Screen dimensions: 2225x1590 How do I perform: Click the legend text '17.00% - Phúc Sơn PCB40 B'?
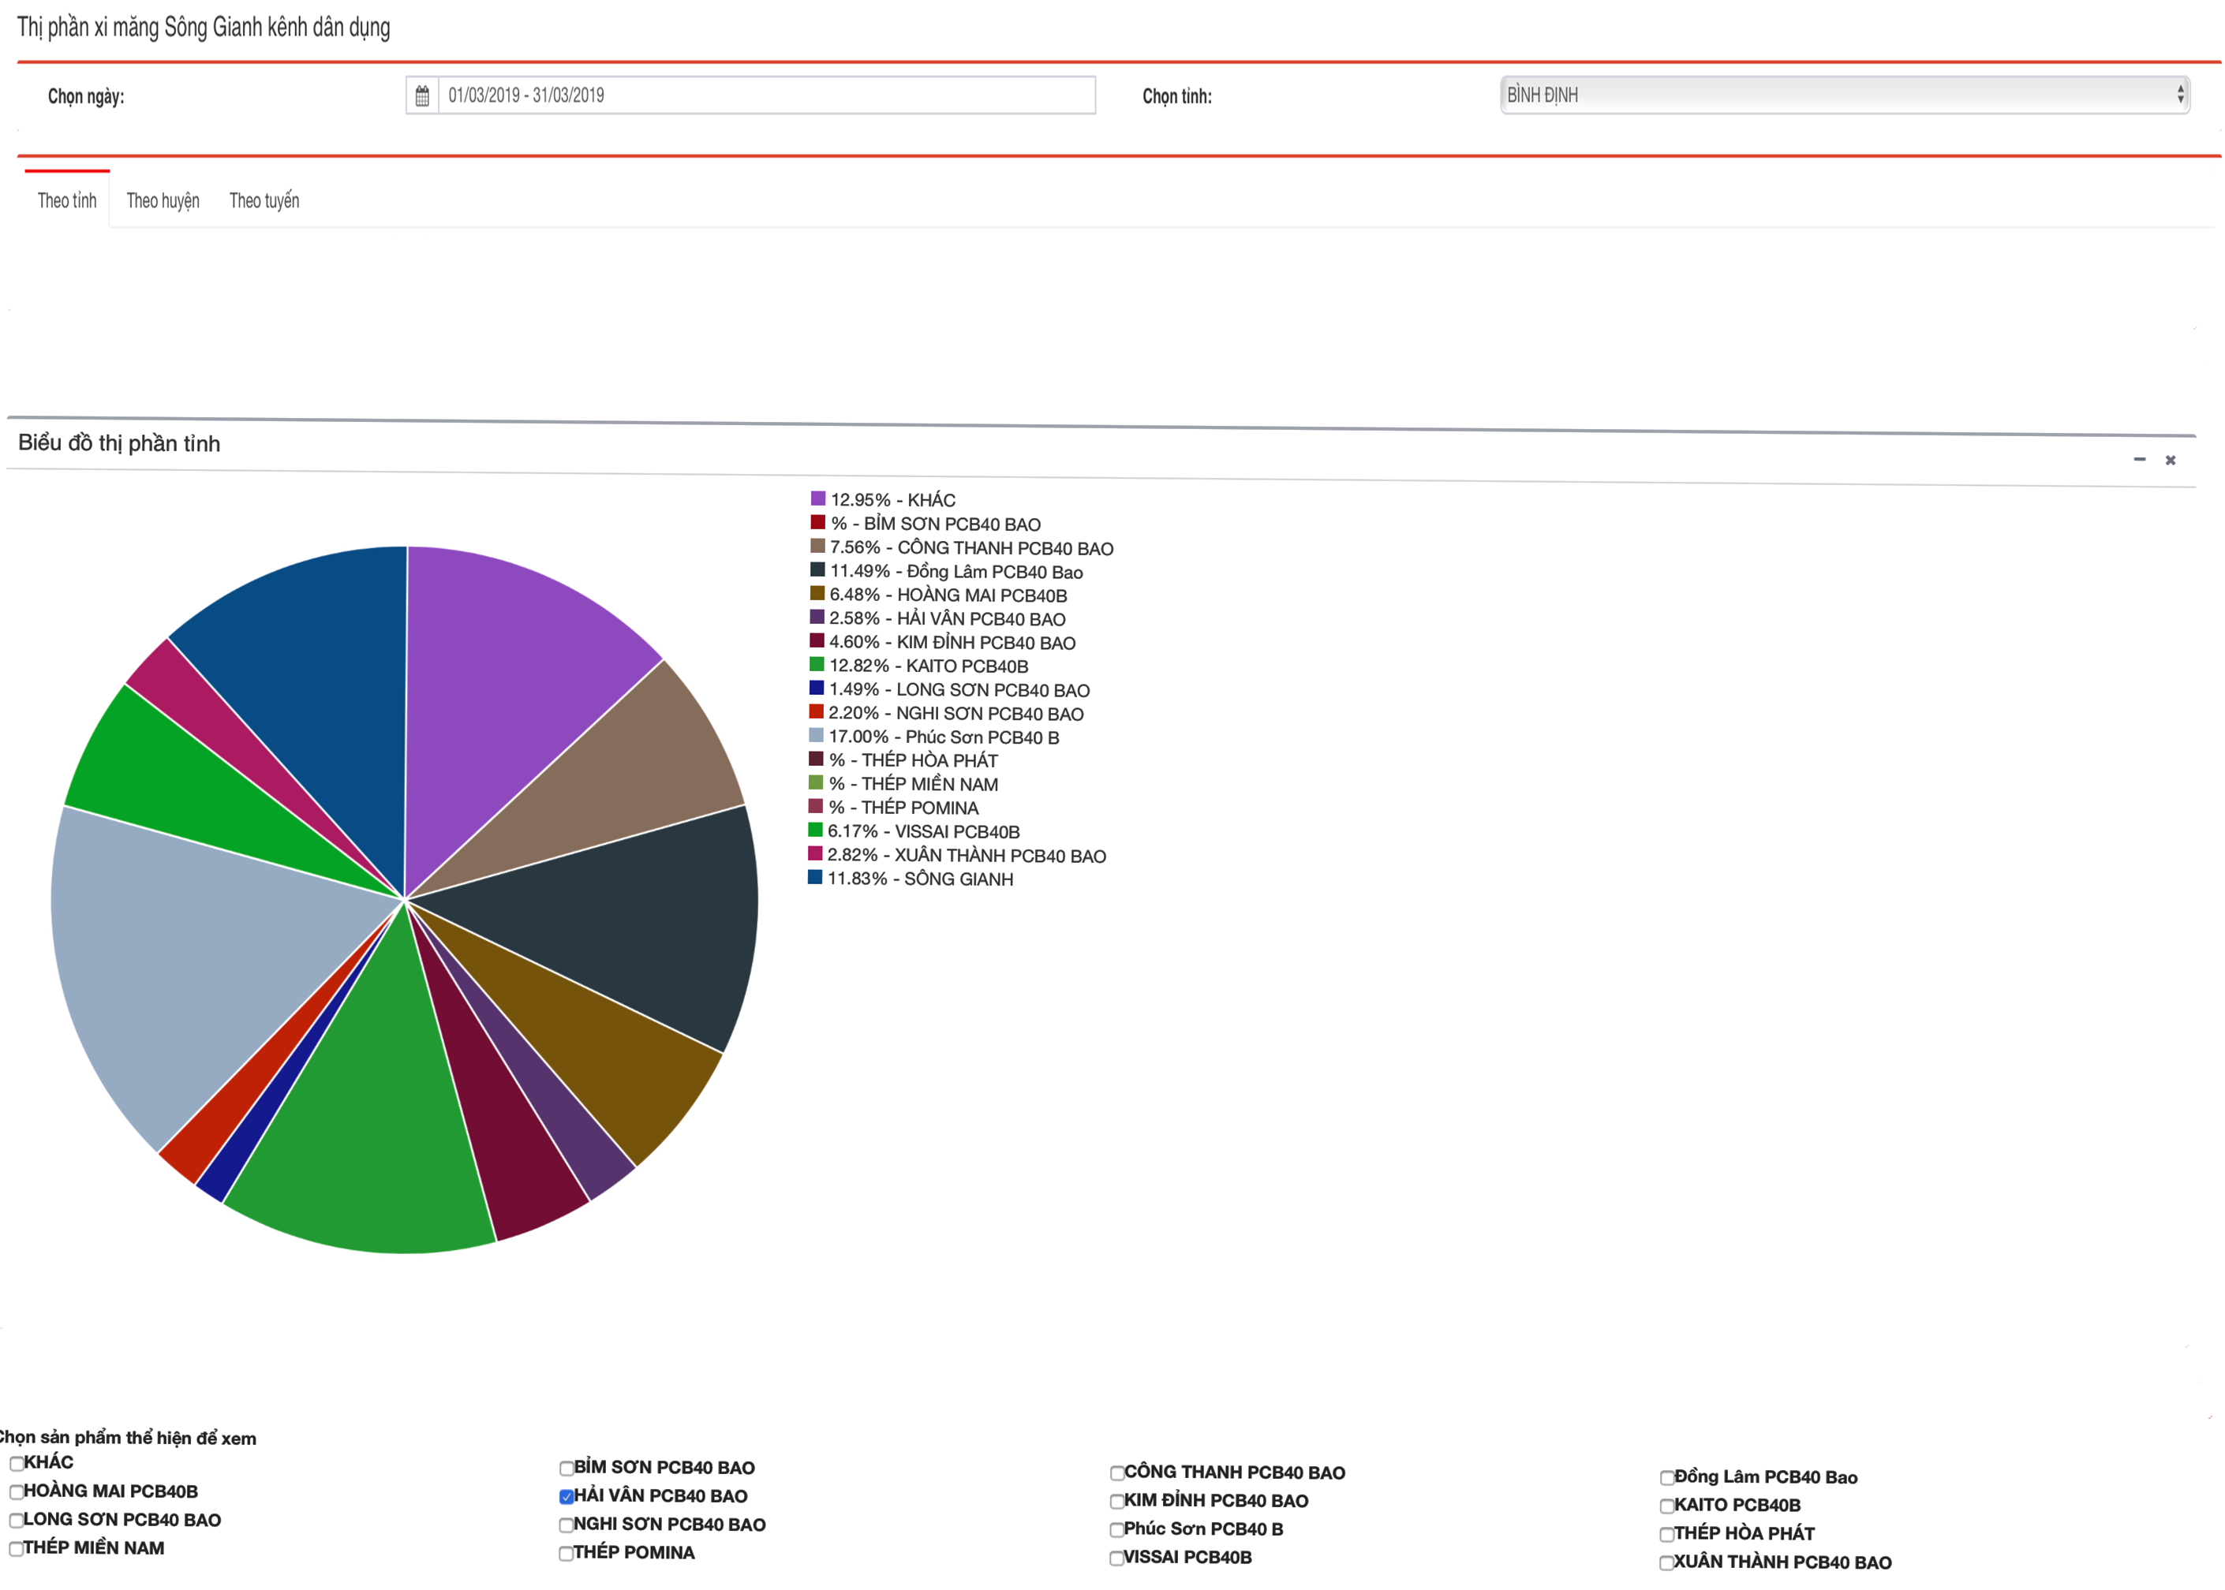(x=943, y=737)
